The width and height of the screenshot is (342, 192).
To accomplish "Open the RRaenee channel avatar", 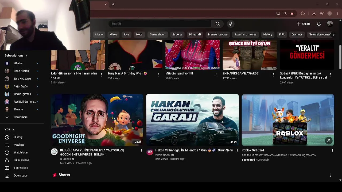I will (54, 152).
